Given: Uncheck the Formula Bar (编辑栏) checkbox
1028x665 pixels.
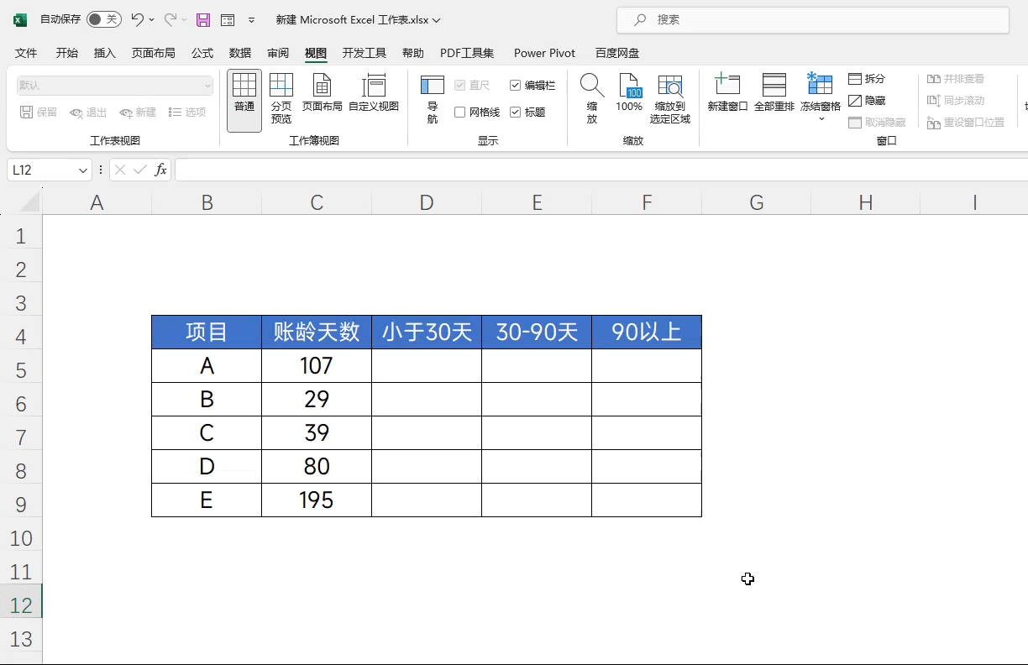Looking at the screenshot, I should click(x=516, y=86).
